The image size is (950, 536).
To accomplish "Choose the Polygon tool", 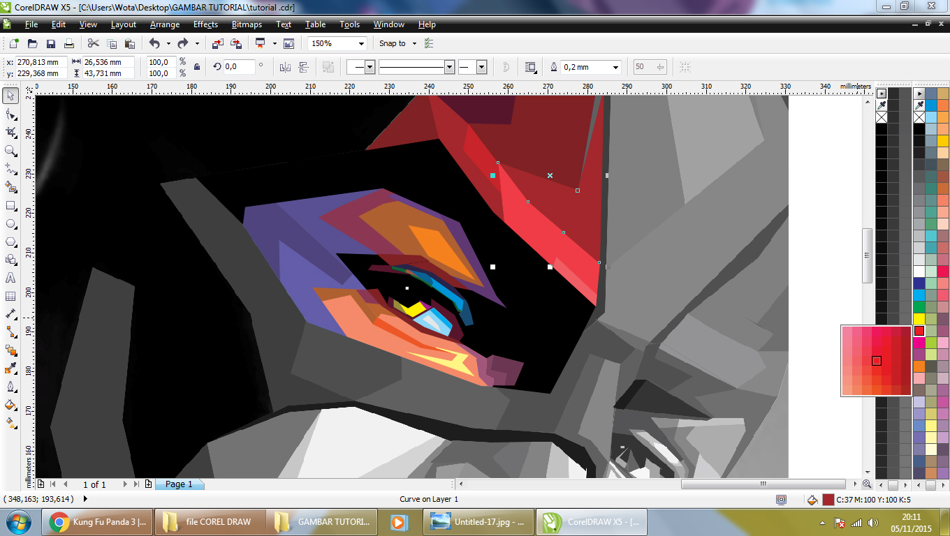I will 10,241.
